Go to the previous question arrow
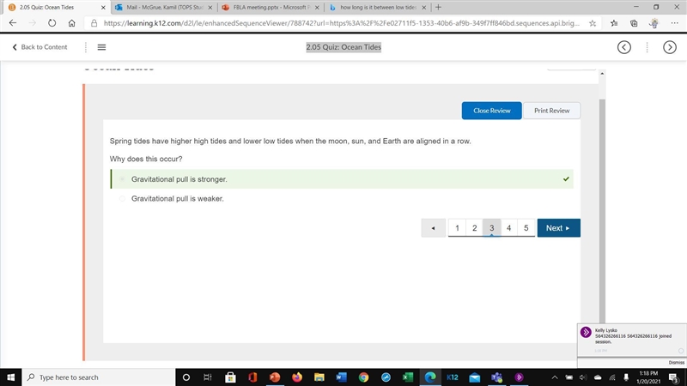Viewport: 687px width, 386px height. (x=434, y=228)
